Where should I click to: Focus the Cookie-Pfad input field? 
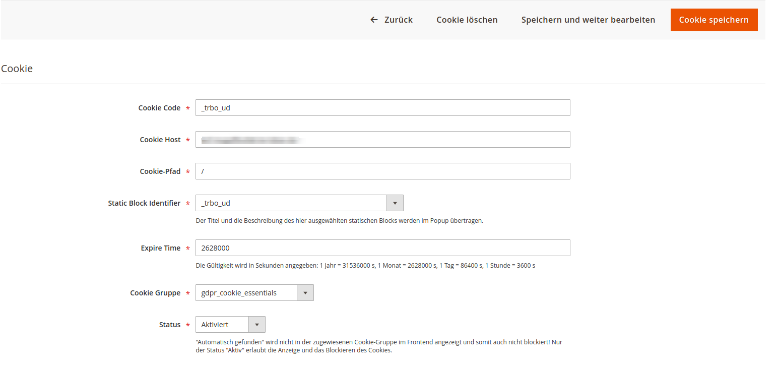pyautogui.click(x=383, y=171)
